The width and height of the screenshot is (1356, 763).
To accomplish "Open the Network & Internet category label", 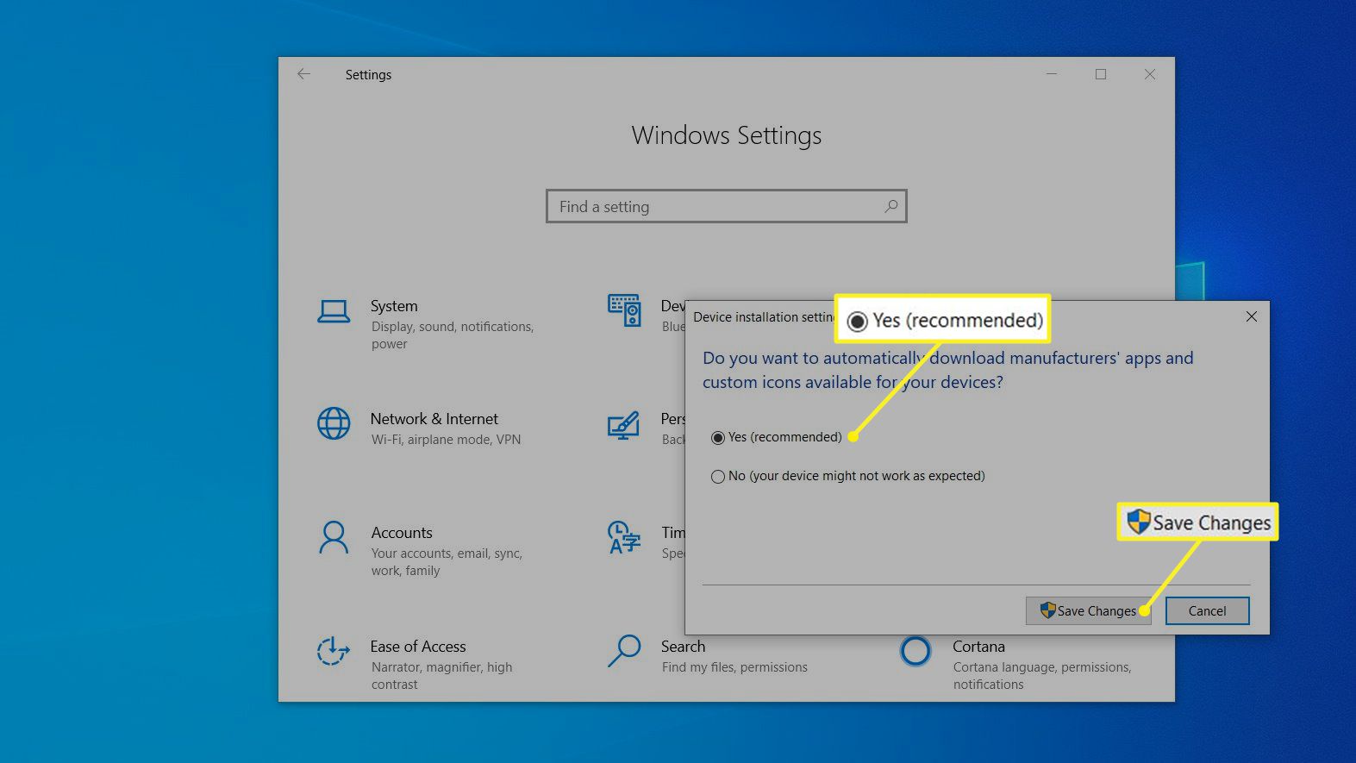I will point(434,419).
